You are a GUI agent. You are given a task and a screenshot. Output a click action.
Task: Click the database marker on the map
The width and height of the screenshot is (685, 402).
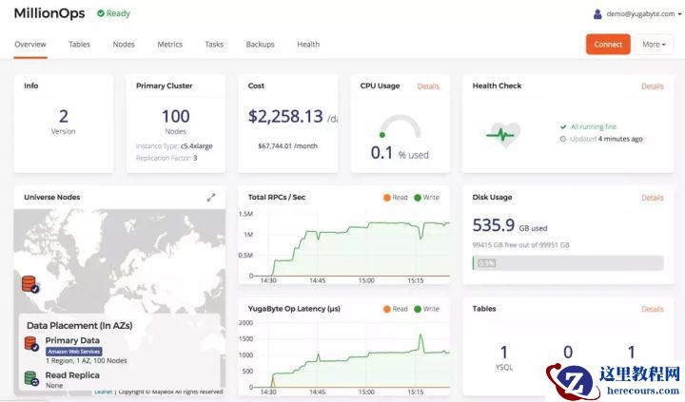pyautogui.click(x=29, y=283)
